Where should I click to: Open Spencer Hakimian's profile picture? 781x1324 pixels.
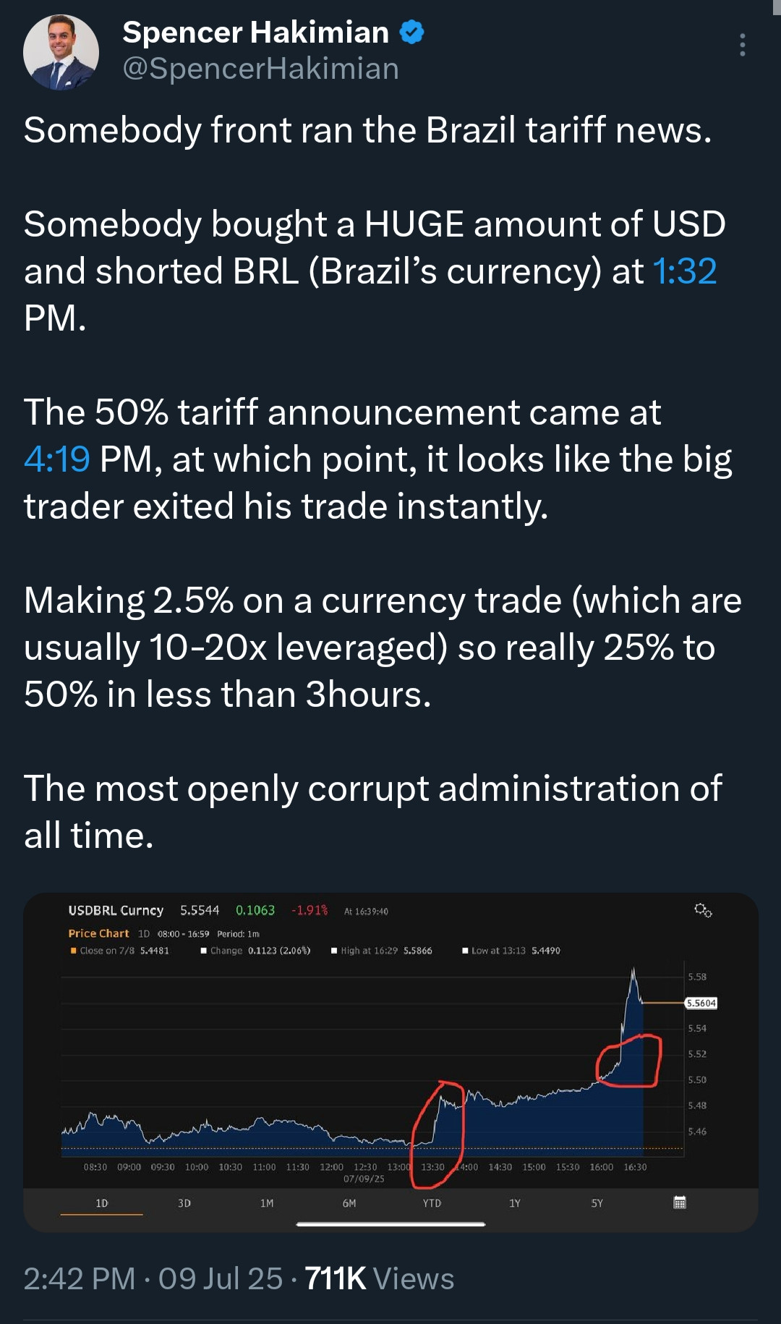[61, 52]
